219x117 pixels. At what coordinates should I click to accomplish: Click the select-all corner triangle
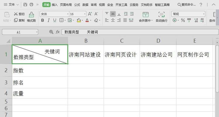8,41
